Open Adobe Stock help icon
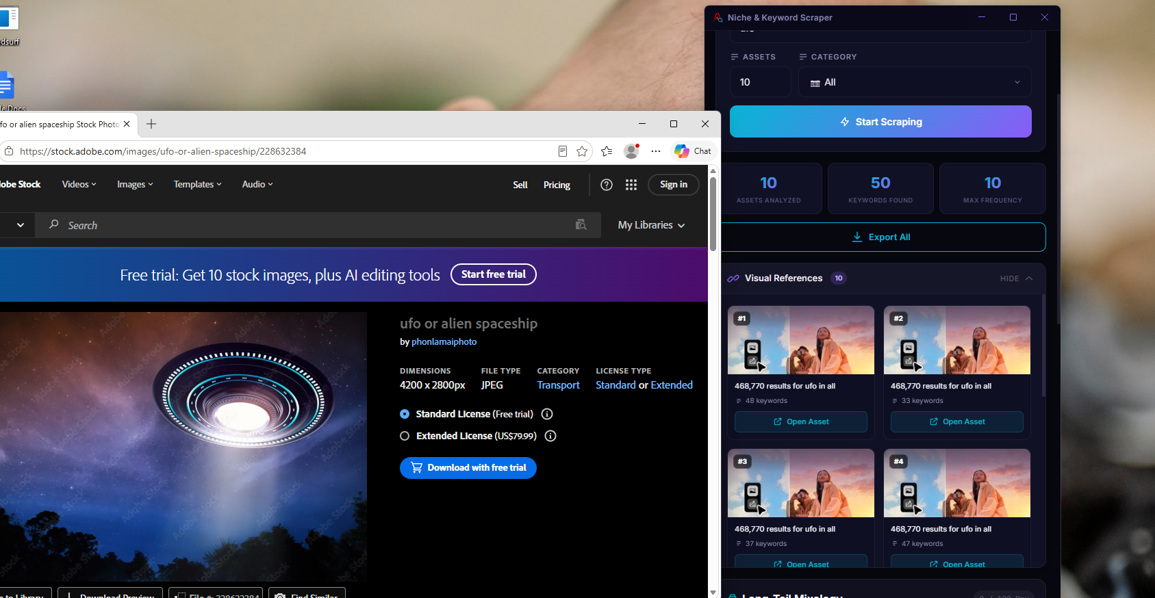Screen dimensions: 1155x598 coord(607,185)
